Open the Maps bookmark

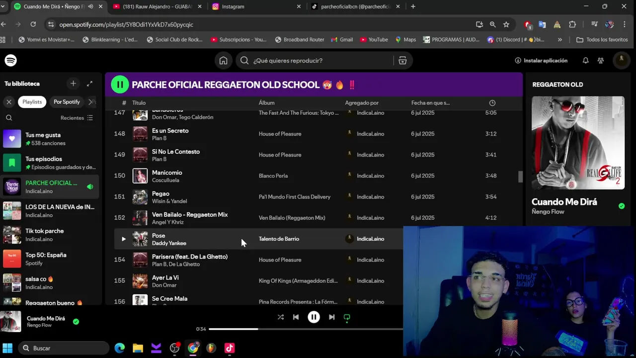[x=405, y=40]
